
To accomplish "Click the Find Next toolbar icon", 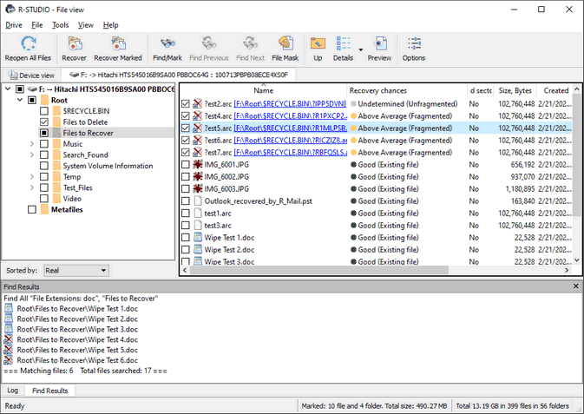I will (x=250, y=44).
